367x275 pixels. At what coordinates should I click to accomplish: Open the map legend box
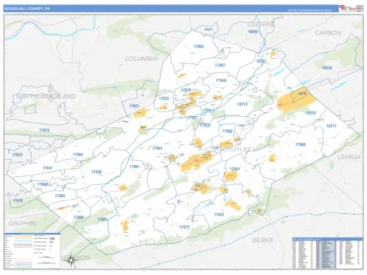[x=32, y=251]
